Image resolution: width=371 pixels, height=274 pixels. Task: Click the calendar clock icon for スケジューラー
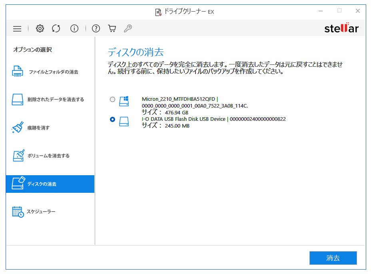pos(18,212)
